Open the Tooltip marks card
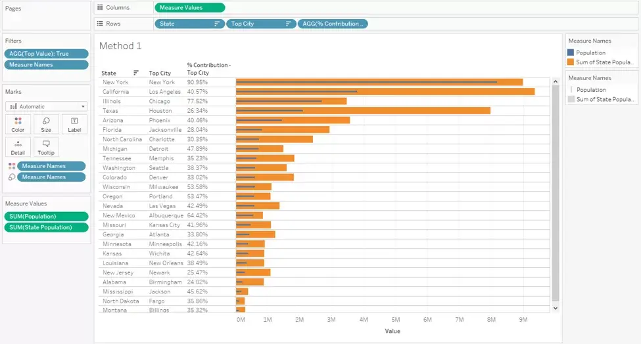Screen dimensions: 641x344 [46, 147]
